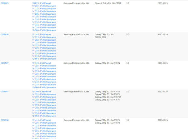Viewport: 188px width, 139px height.
Task: Select Samsung Electronics company text in row D050927
Action: pos(76,63)
